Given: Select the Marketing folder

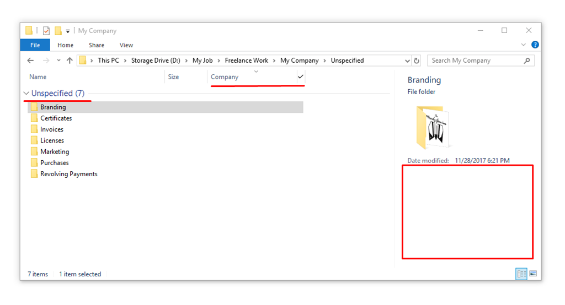Looking at the screenshot, I should pos(55,151).
